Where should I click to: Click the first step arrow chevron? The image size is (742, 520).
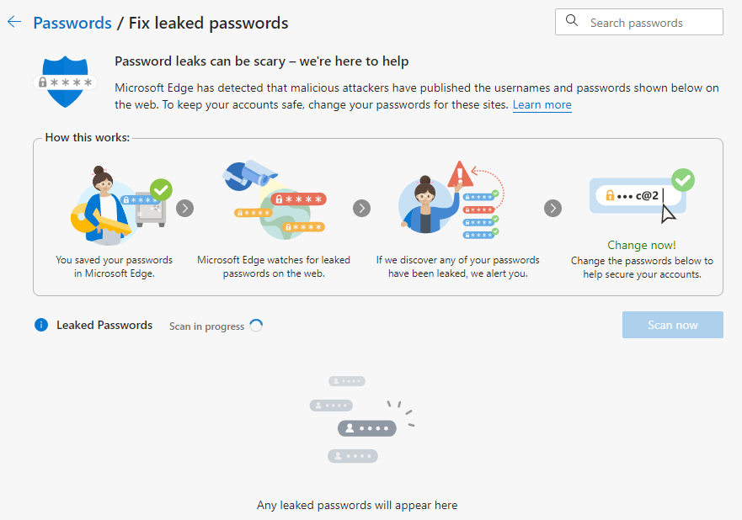point(185,208)
